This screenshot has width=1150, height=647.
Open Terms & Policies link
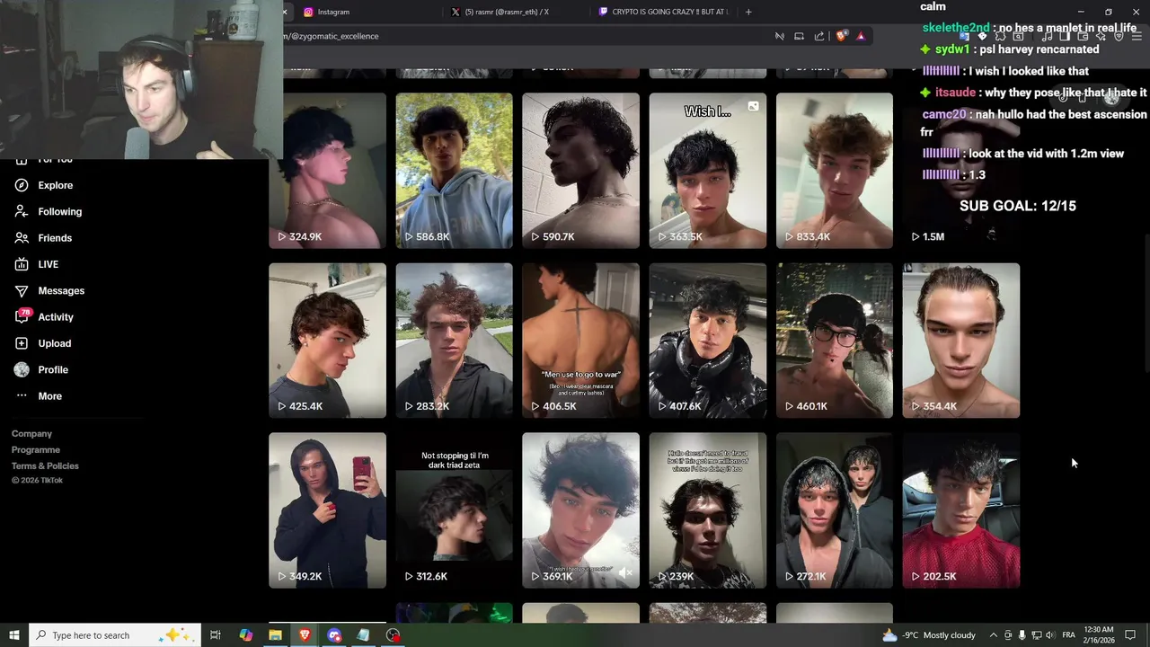[45, 466]
